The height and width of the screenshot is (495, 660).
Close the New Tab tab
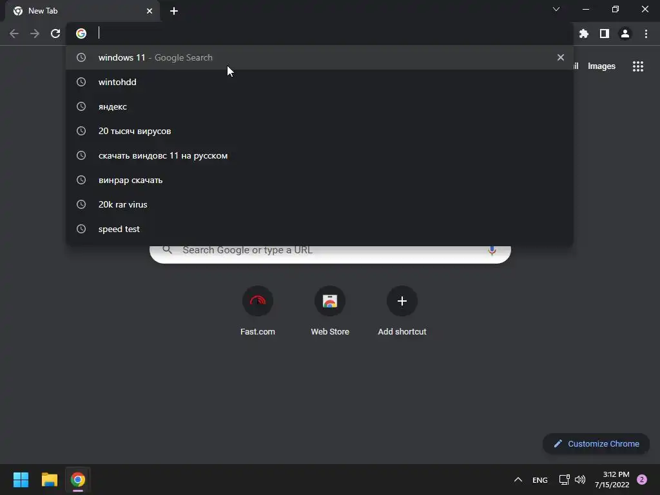150,11
